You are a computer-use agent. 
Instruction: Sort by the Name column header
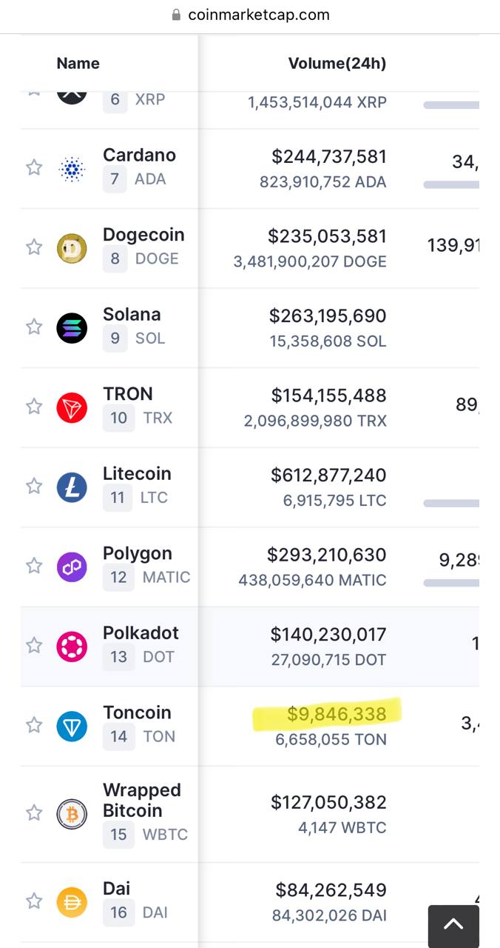(x=78, y=64)
